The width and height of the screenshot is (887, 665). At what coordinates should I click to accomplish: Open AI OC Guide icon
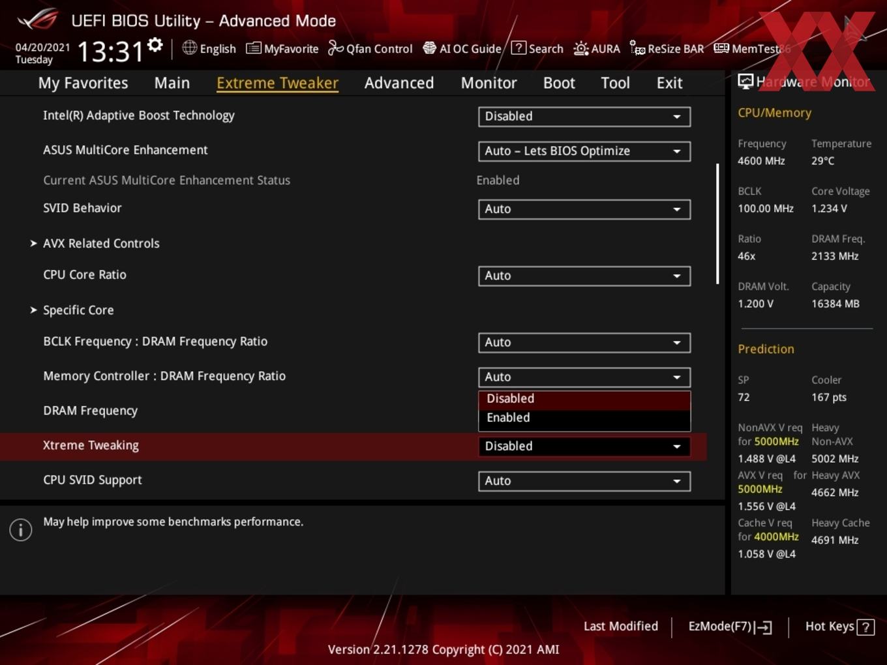click(x=429, y=48)
